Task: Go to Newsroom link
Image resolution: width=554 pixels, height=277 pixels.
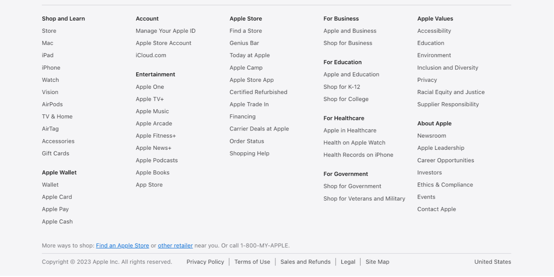Action: coord(432,136)
